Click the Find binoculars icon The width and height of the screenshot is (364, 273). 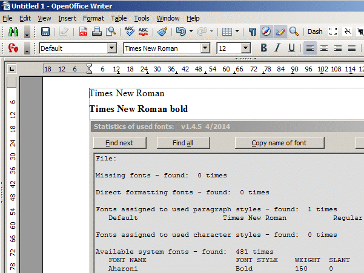click(13, 31)
